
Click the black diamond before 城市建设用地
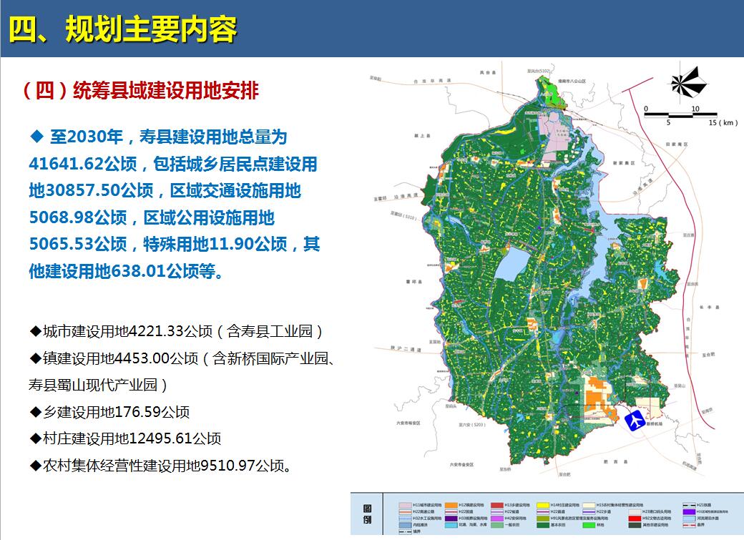coord(35,332)
